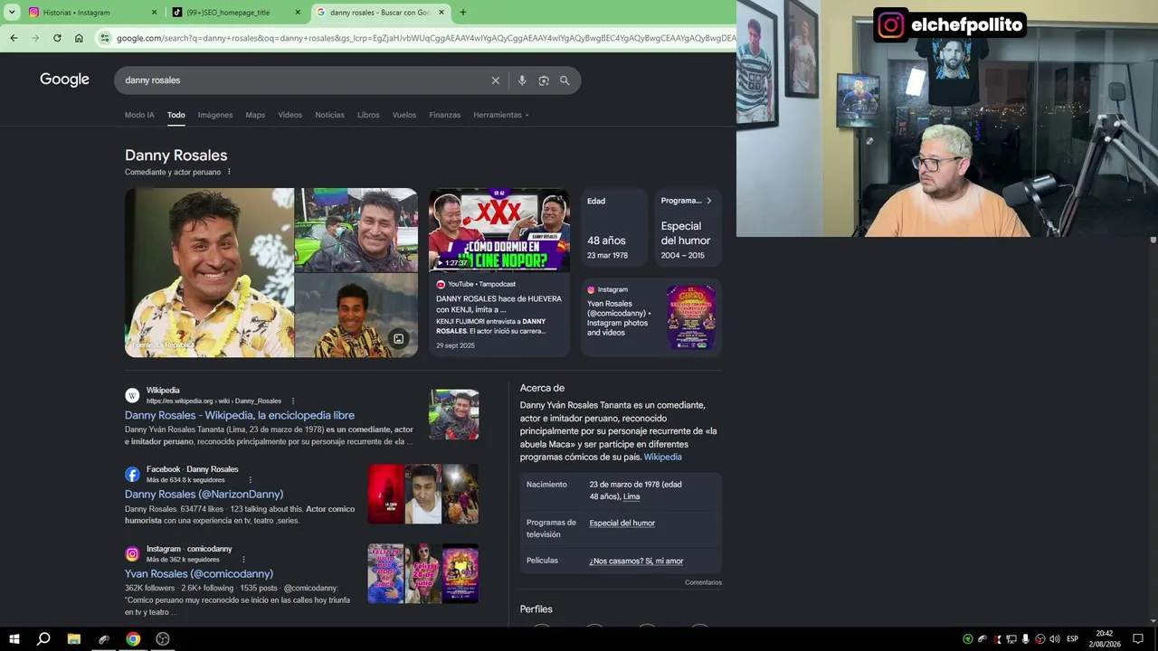Switch to the Finanzas tab
The height and width of the screenshot is (651, 1158).
click(445, 115)
